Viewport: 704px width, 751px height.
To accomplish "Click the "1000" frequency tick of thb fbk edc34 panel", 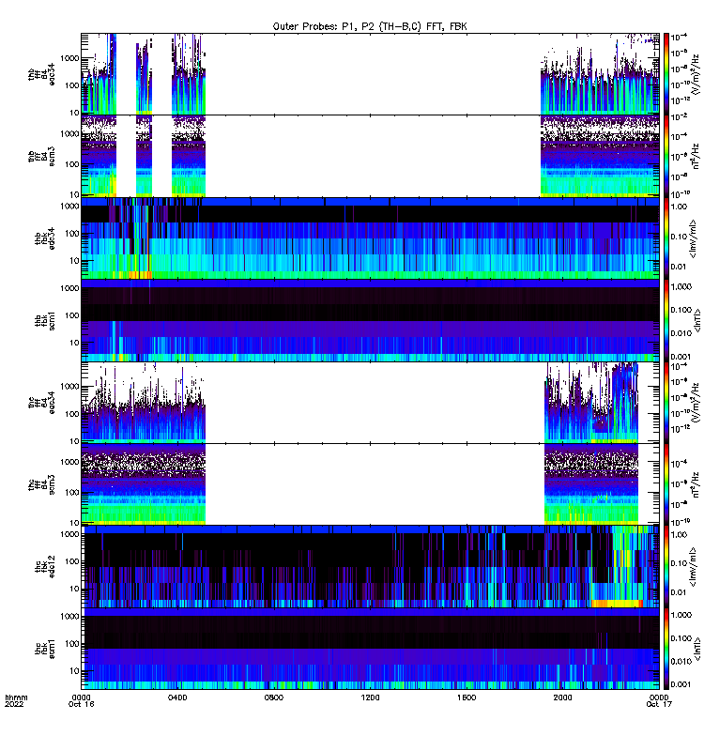I will [69, 207].
